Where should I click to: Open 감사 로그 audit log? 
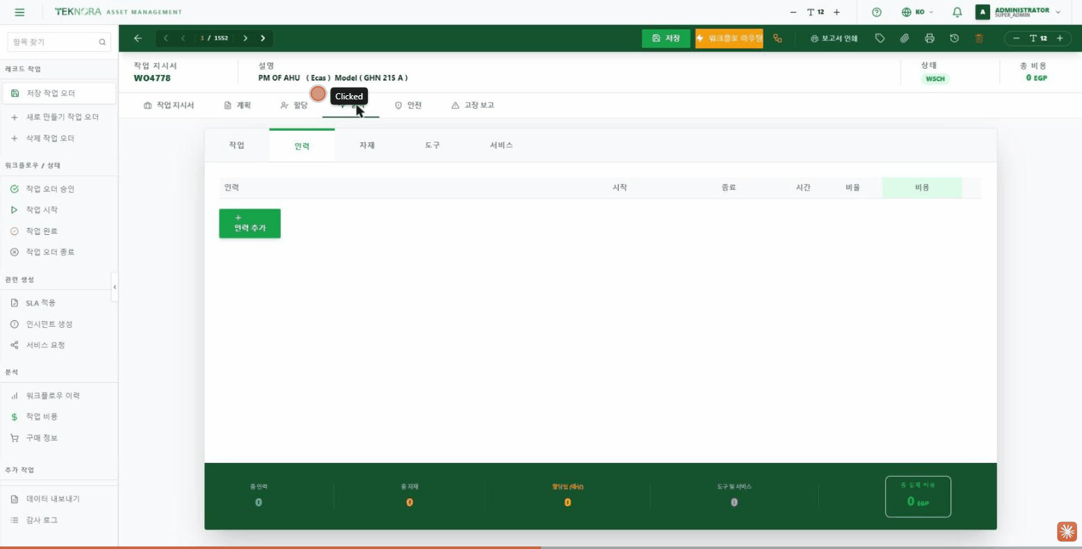(59, 520)
